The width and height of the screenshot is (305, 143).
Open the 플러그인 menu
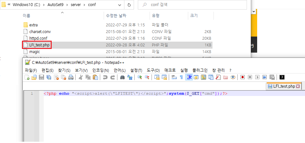[x=200, y=70]
